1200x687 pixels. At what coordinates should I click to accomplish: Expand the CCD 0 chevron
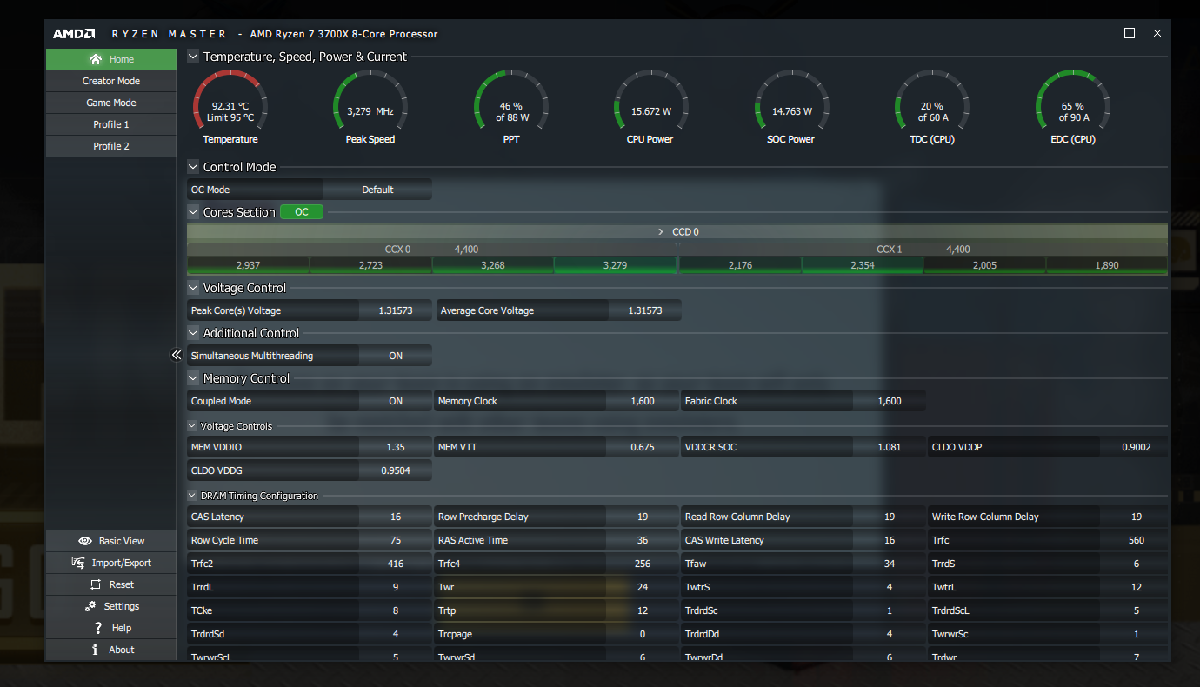point(661,232)
